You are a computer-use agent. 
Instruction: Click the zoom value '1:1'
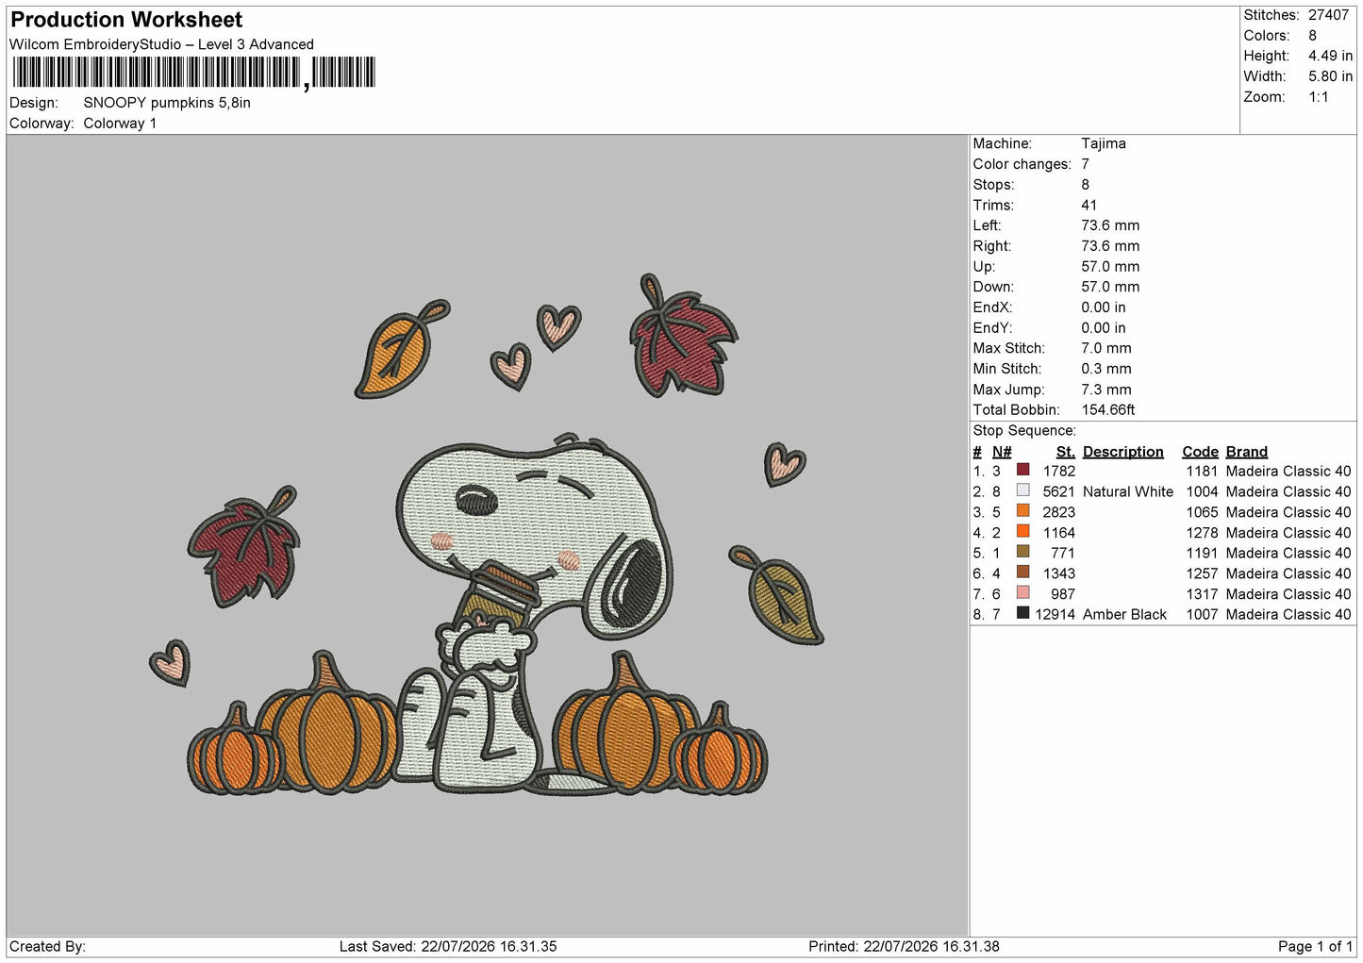pyautogui.click(x=1318, y=97)
